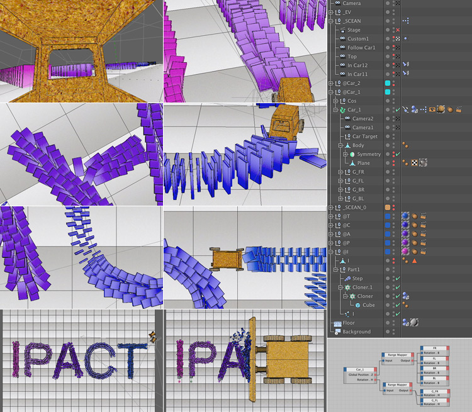This screenshot has width=472, height=412.
Task: Disable the Cube via its green checkmark
Action: [398, 305]
